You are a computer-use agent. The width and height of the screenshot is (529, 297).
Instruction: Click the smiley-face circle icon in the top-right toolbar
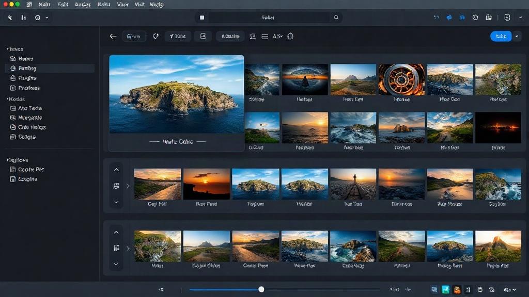point(475,18)
